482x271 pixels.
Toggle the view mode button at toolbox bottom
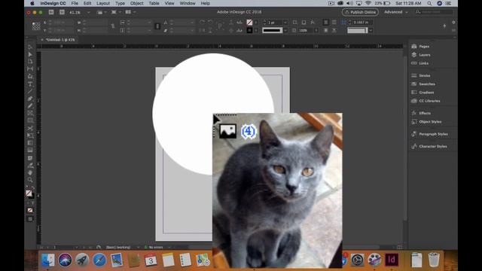30,219
